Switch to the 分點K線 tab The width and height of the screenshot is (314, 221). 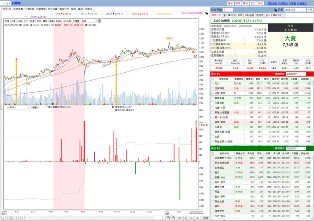29,9
